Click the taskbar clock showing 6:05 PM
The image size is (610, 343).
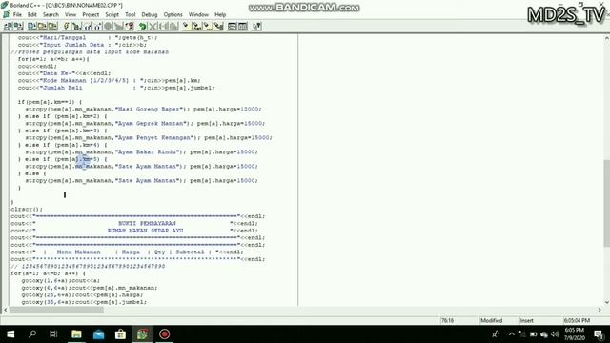[x=575, y=334]
